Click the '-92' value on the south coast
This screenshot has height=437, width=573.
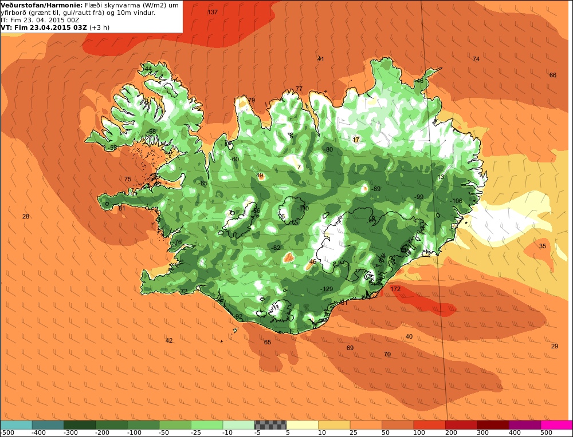click(238, 316)
